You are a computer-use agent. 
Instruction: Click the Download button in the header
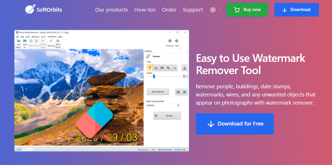297,10
